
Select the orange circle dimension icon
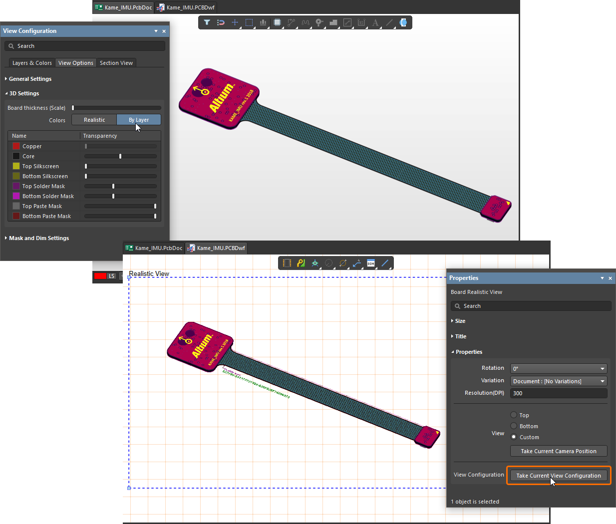pyautogui.click(x=343, y=263)
